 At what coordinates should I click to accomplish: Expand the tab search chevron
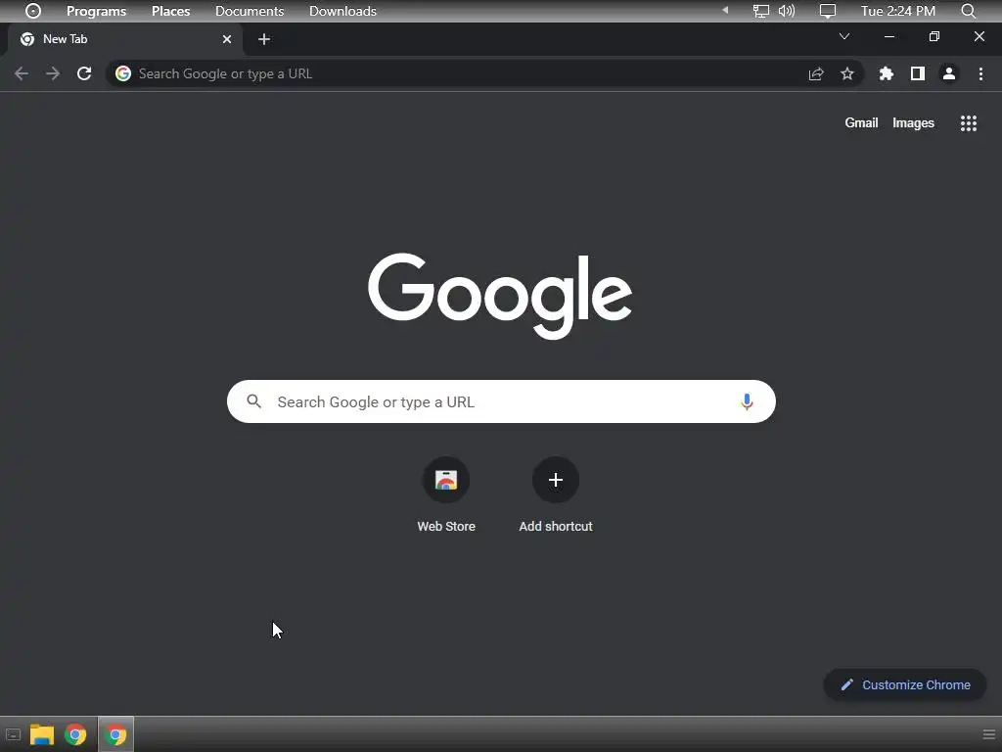pos(844,36)
